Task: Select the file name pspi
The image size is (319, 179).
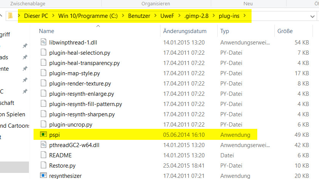Action: point(55,135)
